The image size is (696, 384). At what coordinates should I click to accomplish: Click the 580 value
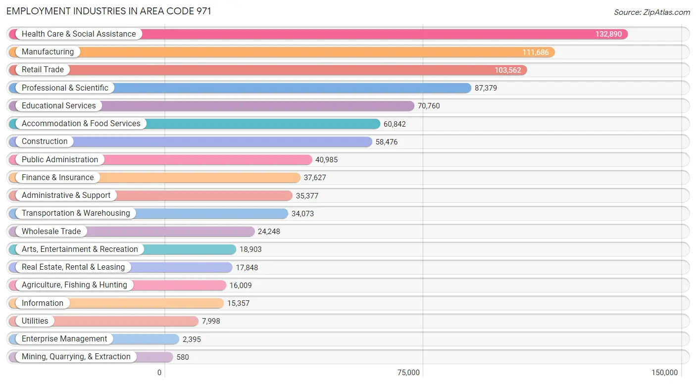coord(183,357)
